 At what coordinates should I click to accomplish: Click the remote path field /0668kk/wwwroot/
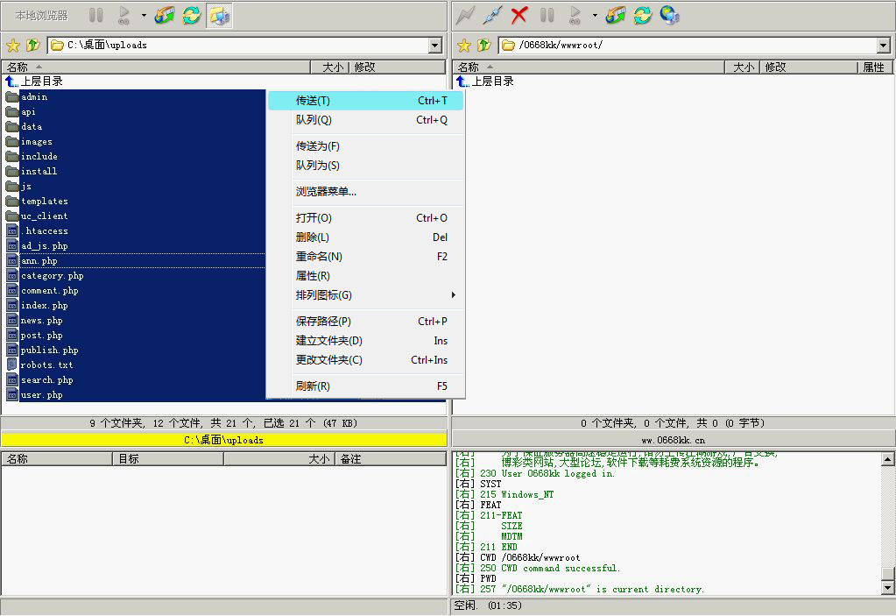(x=688, y=46)
